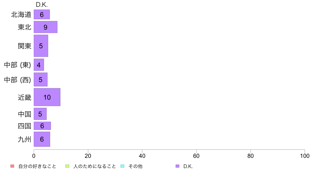This screenshot has height=193, width=312.
Task: Select the 中部 (東) bar showing 4
Action: (x=39, y=65)
